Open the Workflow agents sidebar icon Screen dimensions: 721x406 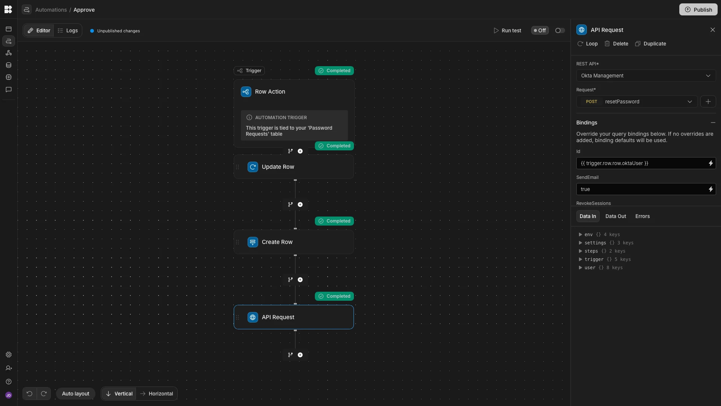[x=9, y=53]
